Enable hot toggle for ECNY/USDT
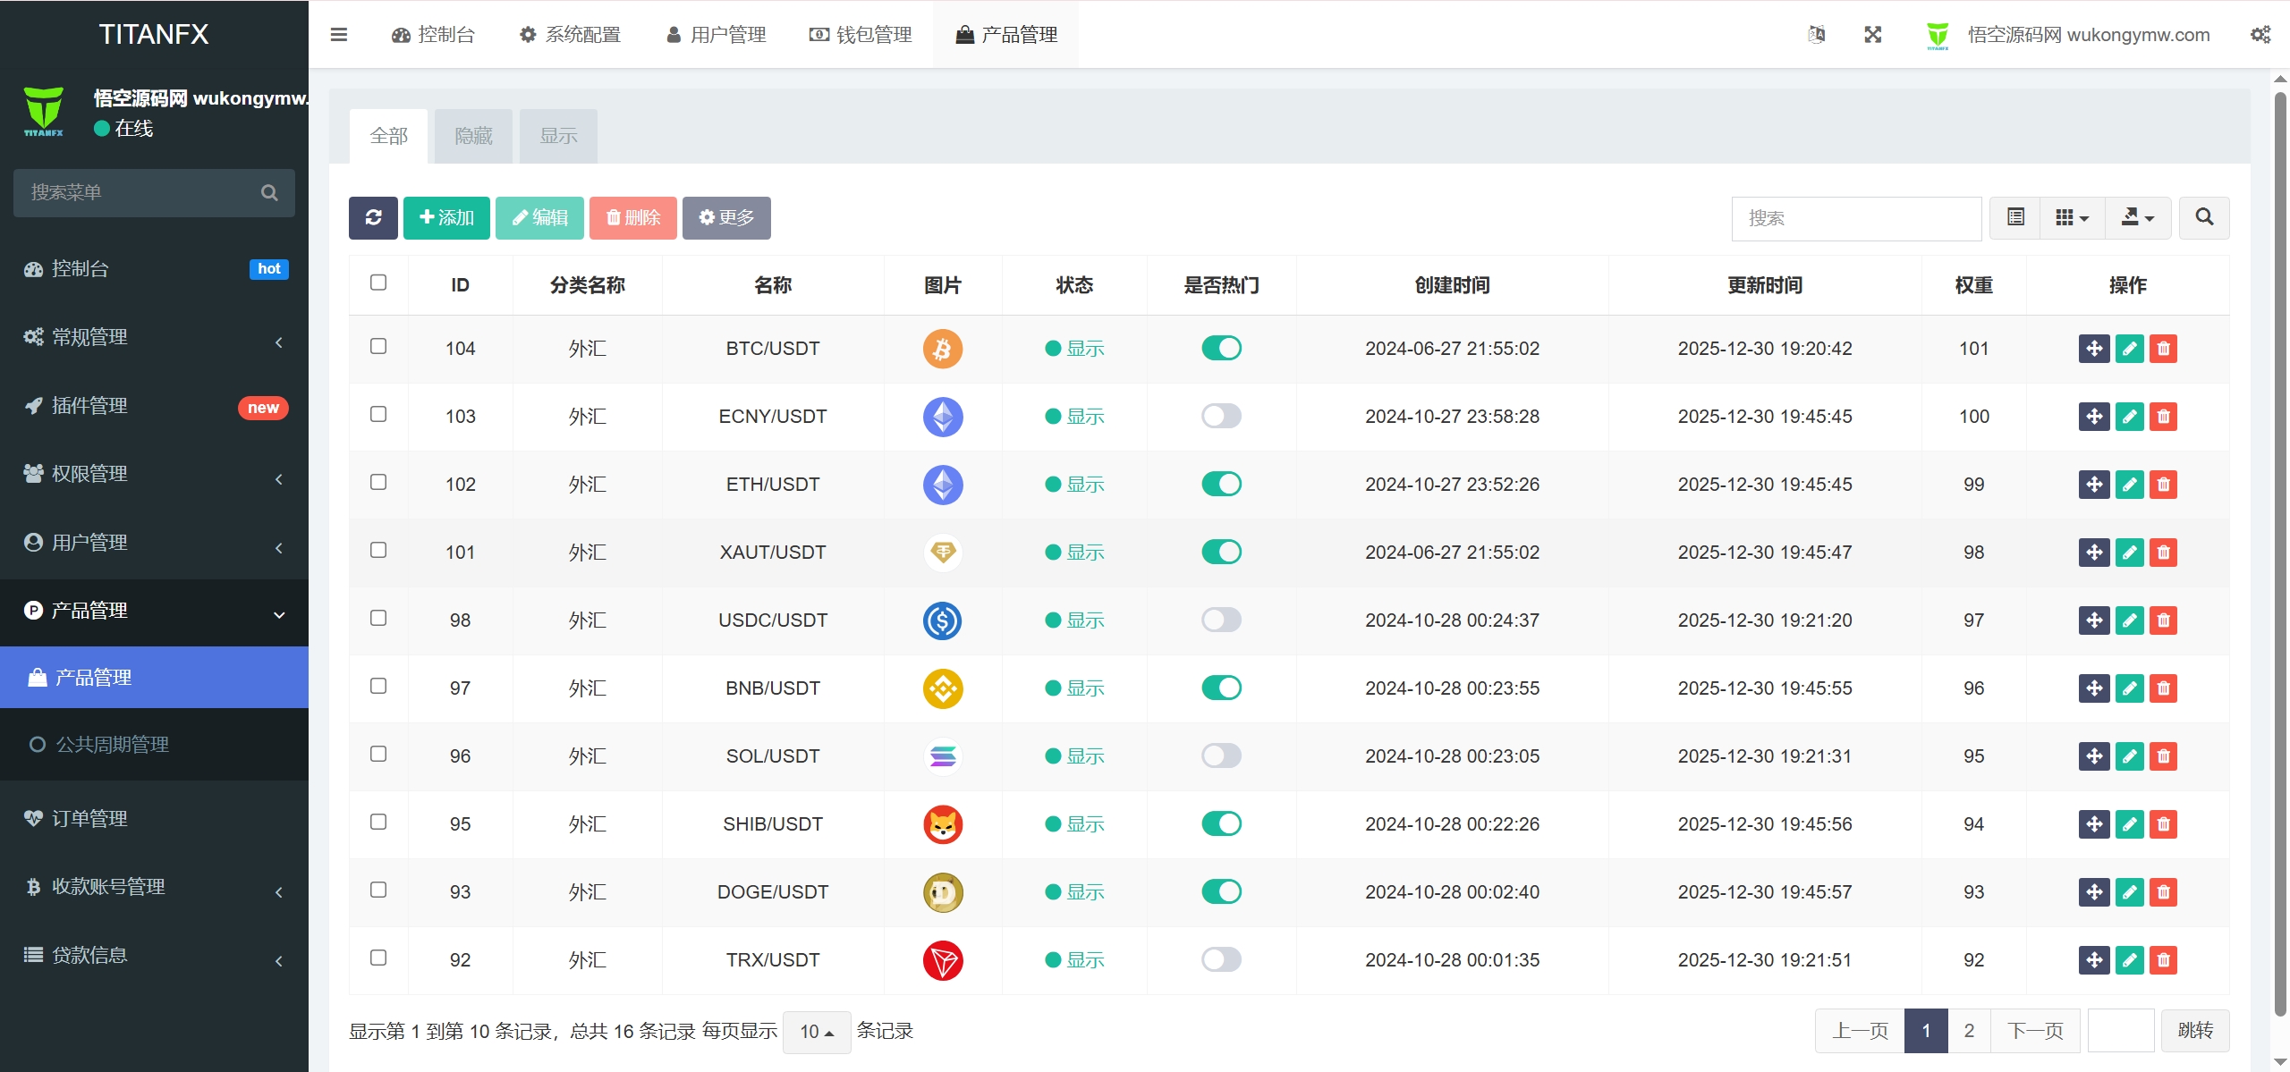Image resolution: width=2290 pixels, height=1072 pixels. coord(1221,416)
